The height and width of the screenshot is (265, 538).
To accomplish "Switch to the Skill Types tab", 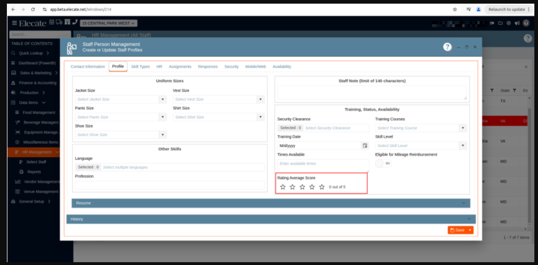I will tap(140, 67).
